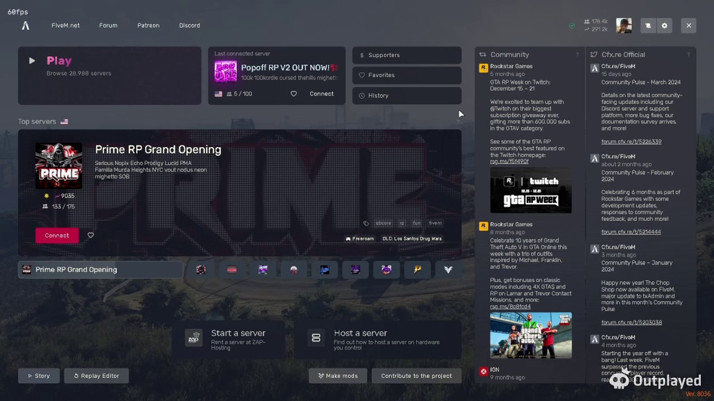Click Contribute to the project
714x401 pixels.
[416, 376]
